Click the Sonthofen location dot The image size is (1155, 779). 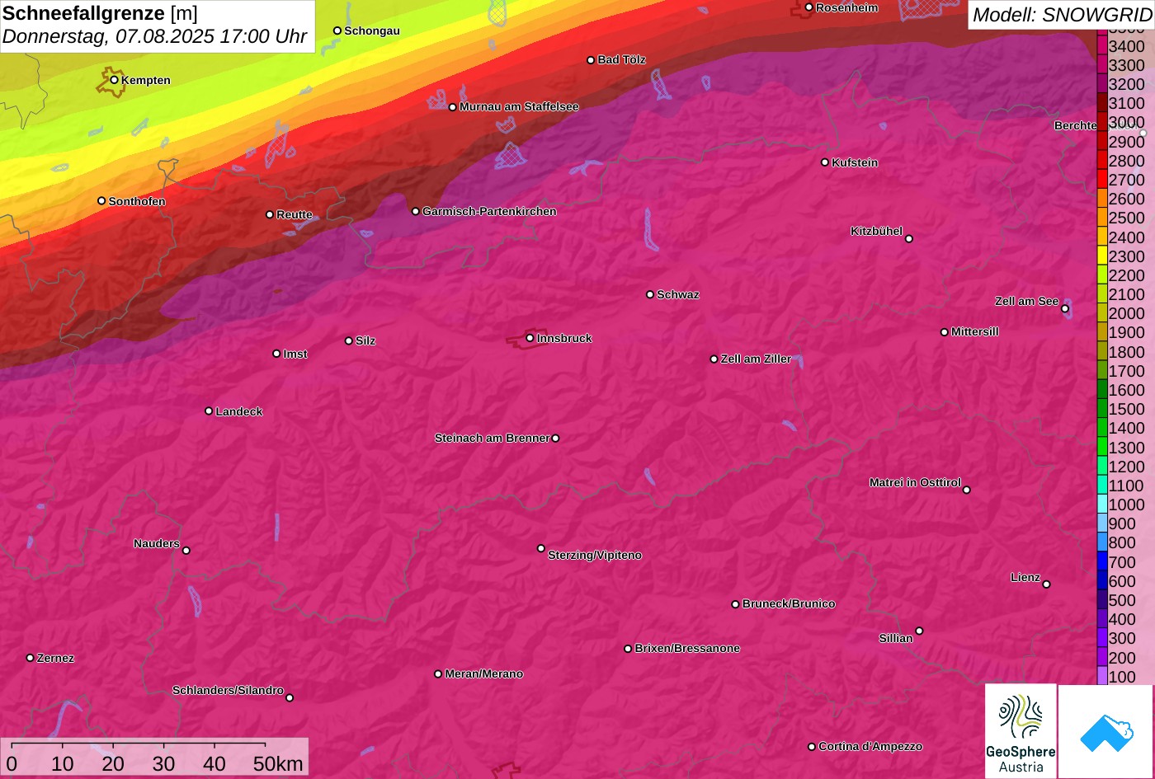[101, 201]
